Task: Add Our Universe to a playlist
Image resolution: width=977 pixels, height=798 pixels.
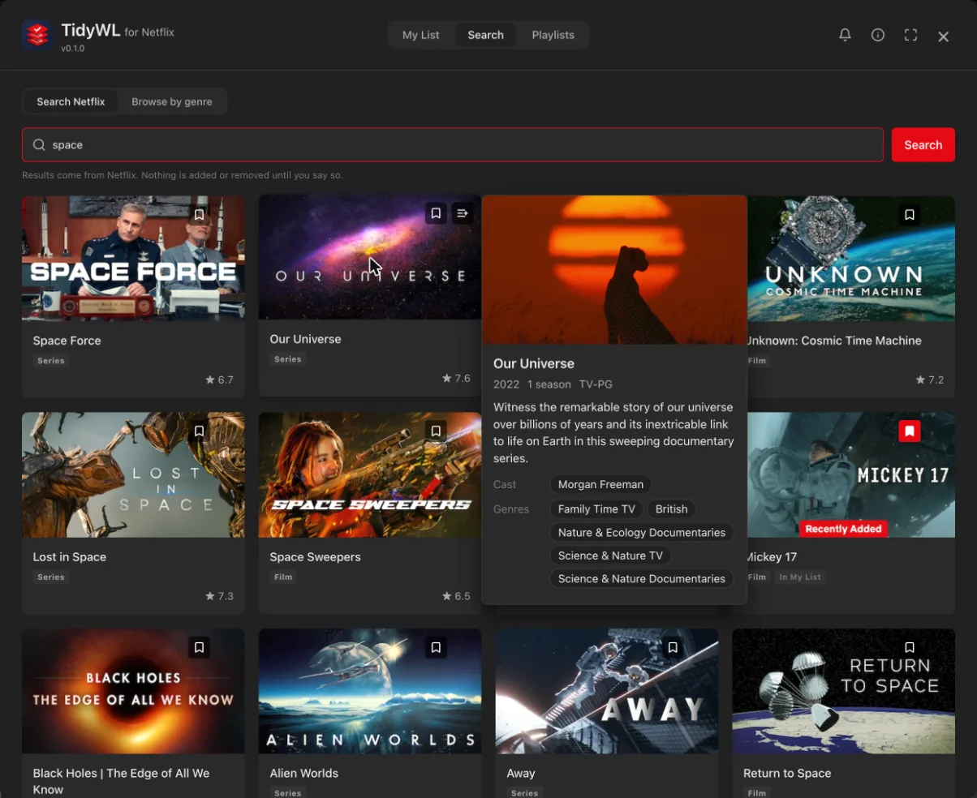Action: tap(463, 213)
